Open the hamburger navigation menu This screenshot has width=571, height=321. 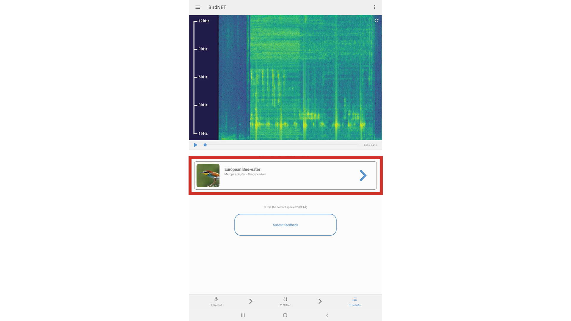click(198, 7)
